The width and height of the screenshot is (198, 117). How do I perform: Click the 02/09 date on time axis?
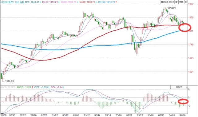(3, 115)
